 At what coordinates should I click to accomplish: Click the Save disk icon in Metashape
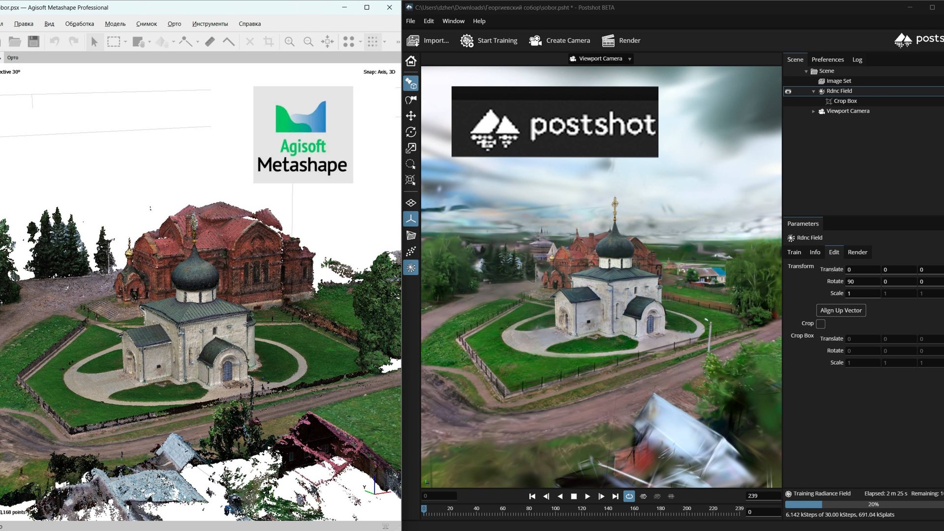pos(33,42)
